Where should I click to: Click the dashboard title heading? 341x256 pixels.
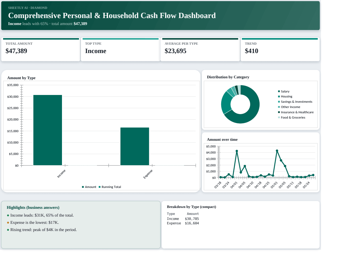(x=112, y=16)
